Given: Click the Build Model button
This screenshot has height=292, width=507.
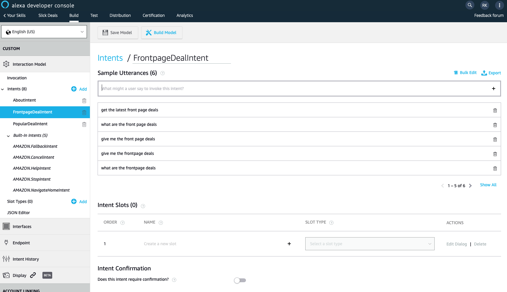Looking at the screenshot, I should (162, 33).
